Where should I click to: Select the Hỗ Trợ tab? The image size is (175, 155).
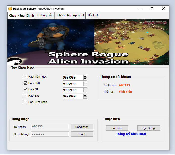(93, 15)
